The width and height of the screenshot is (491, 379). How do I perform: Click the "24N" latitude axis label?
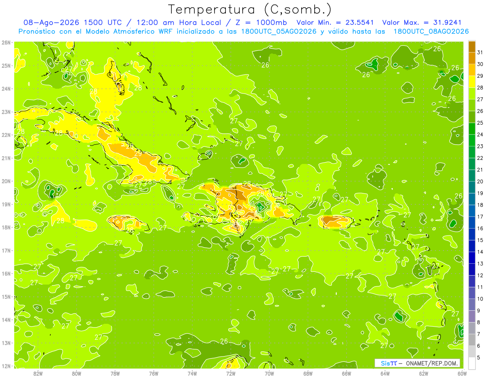[x=6, y=89]
